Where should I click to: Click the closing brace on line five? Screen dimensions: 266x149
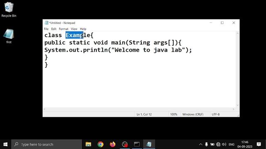46,65
